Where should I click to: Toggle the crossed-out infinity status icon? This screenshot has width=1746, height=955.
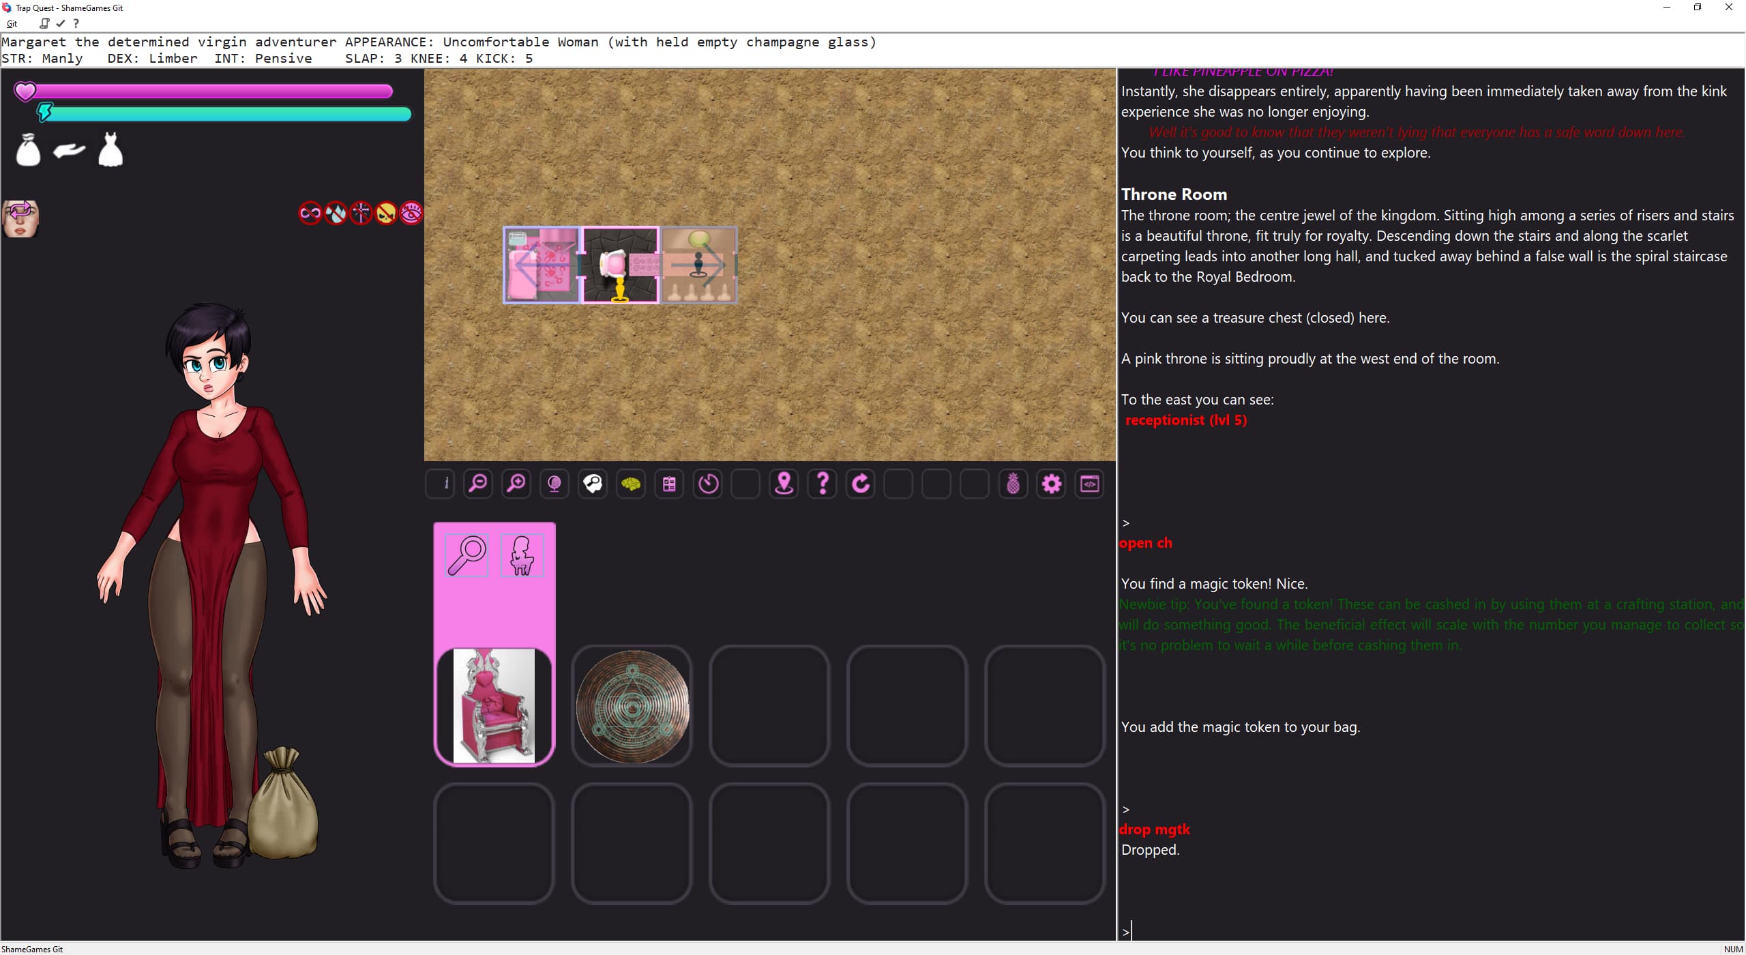point(310,214)
